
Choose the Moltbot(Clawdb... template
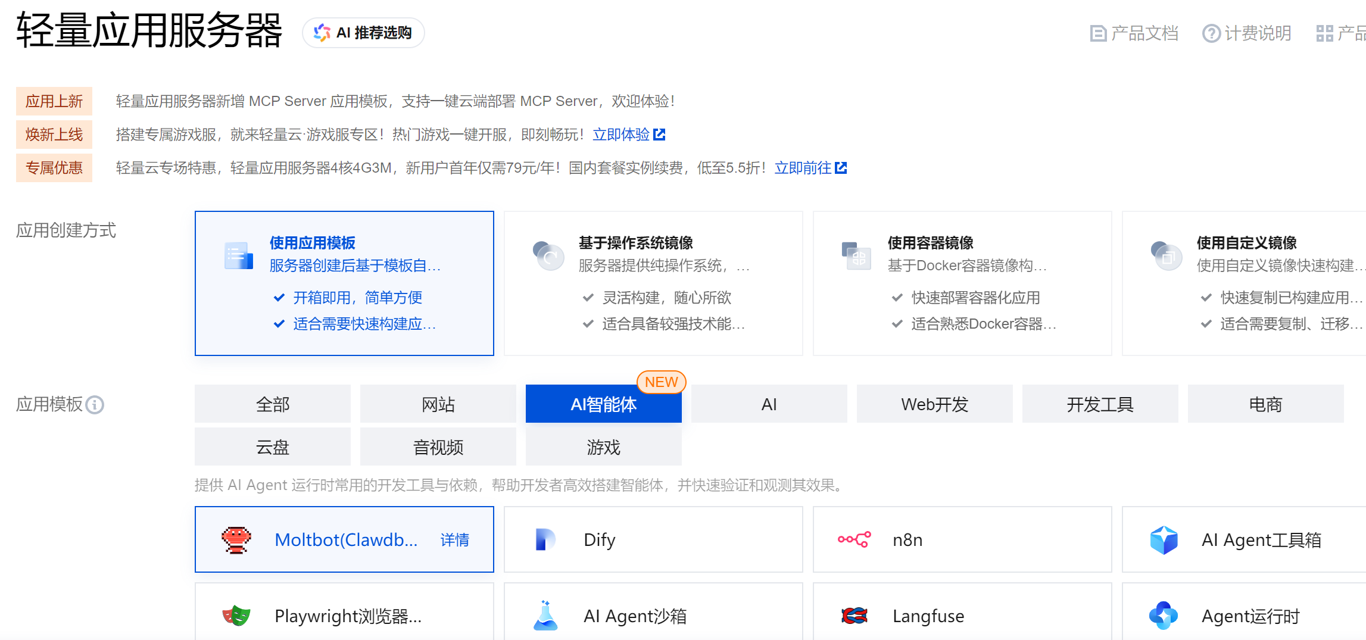click(x=344, y=539)
